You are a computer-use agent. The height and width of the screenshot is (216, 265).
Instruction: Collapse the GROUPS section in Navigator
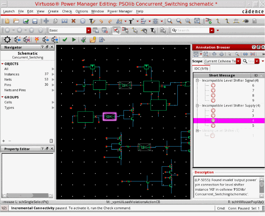2,97
